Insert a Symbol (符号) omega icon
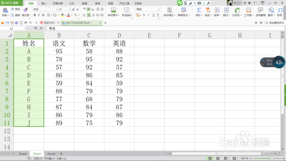 click(280, 10)
